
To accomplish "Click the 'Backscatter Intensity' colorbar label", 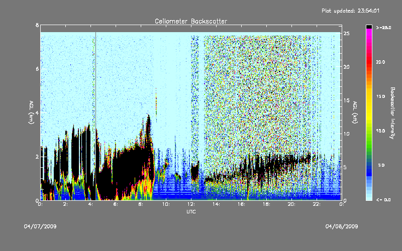I will 392,113.
